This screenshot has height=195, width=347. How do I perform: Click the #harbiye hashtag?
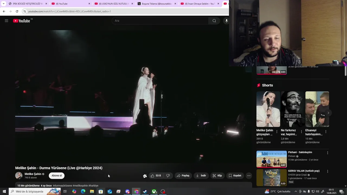point(94,186)
